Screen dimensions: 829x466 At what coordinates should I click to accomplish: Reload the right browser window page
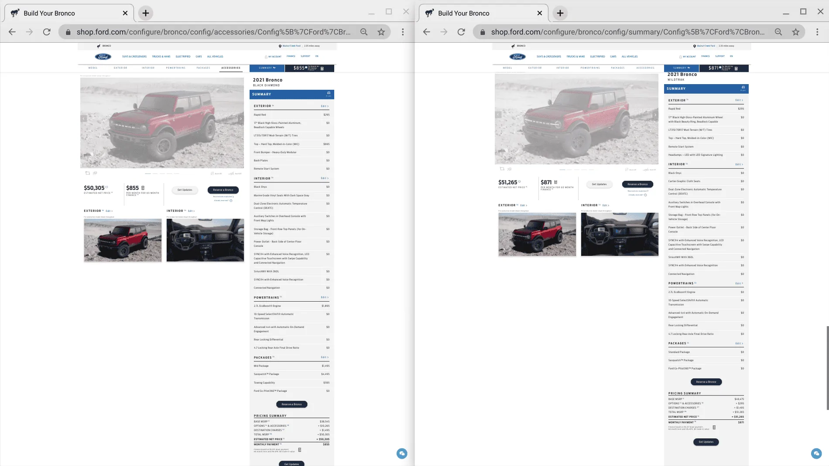461,32
